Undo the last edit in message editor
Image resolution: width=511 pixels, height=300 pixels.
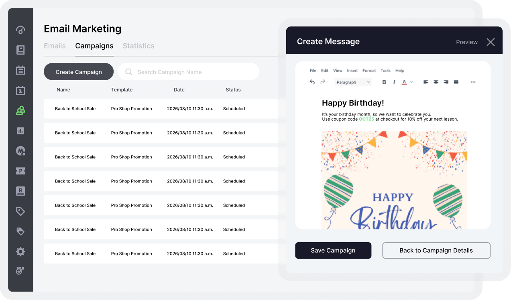312,82
